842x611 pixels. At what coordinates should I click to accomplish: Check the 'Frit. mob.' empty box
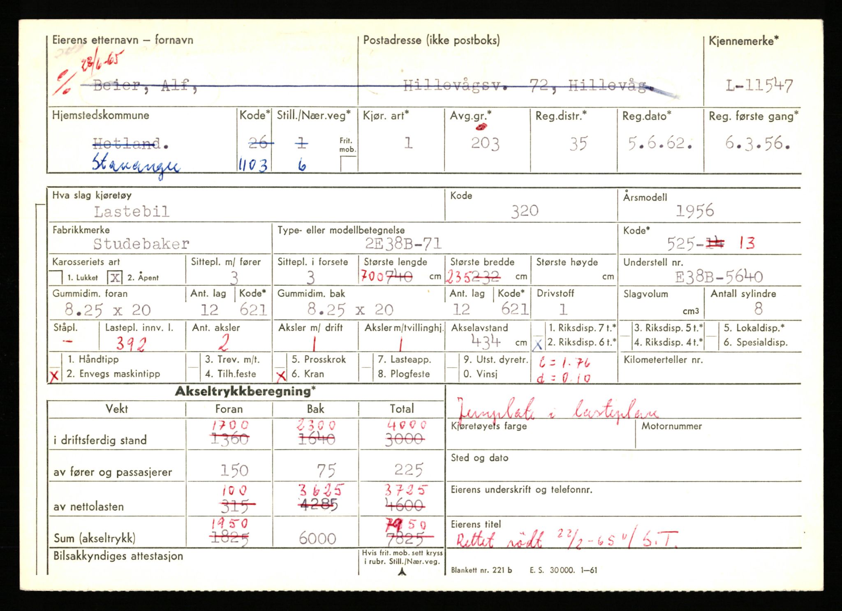tap(348, 164)
